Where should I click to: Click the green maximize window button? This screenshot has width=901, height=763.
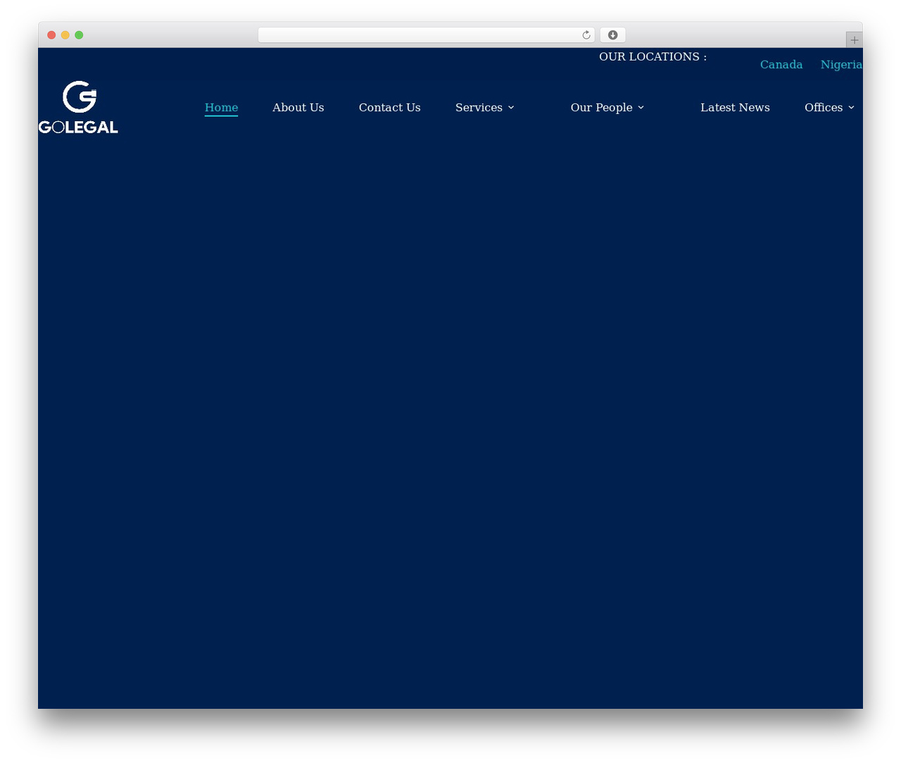point(79,35)
